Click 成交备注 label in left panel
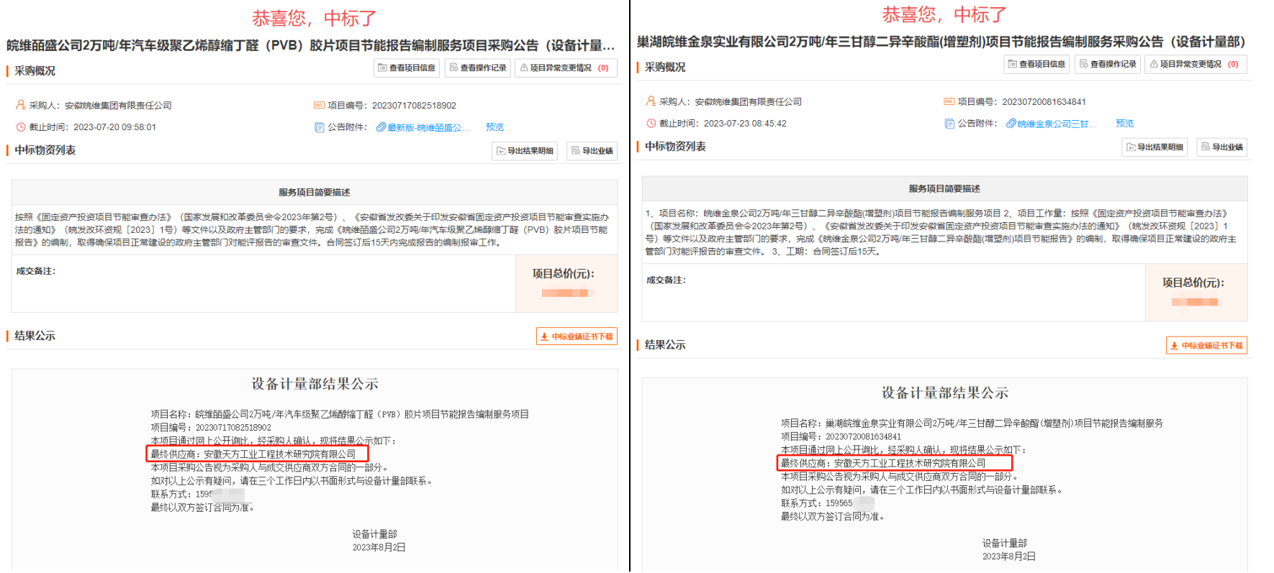This screenshot has height=573, width=1274. tap(36, 271)
